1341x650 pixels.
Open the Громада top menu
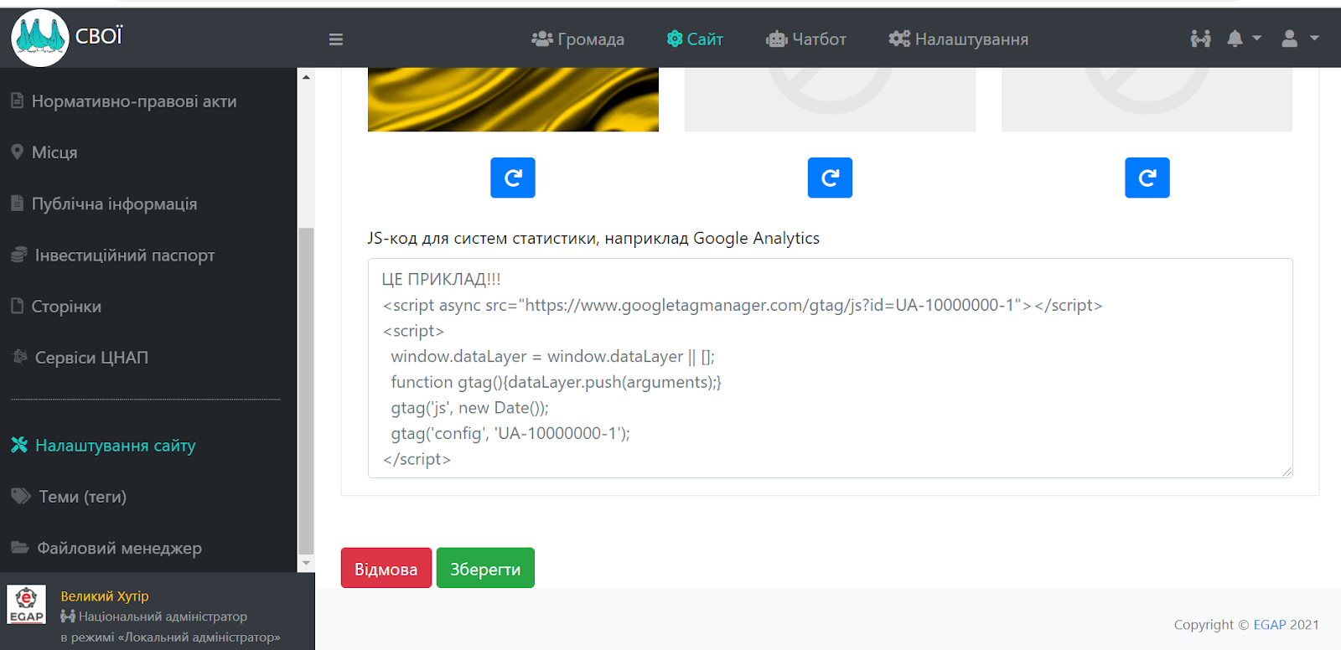pyautogui.click(x=578, y=39)
